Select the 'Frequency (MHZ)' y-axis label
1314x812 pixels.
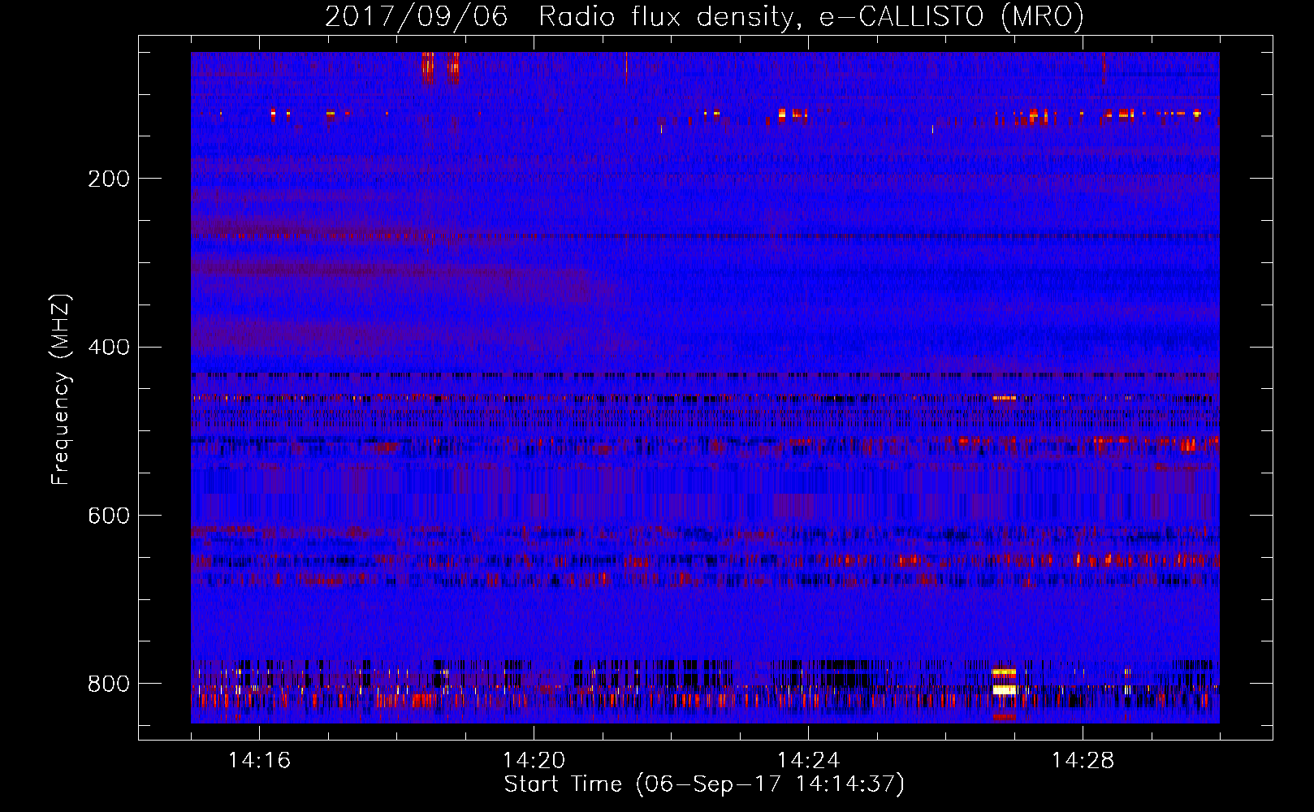click(x=61, y=390)
